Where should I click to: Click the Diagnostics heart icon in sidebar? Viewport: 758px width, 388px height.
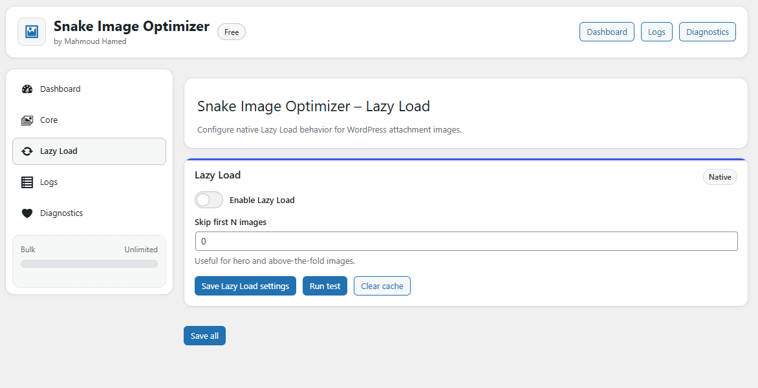(27, 213)
